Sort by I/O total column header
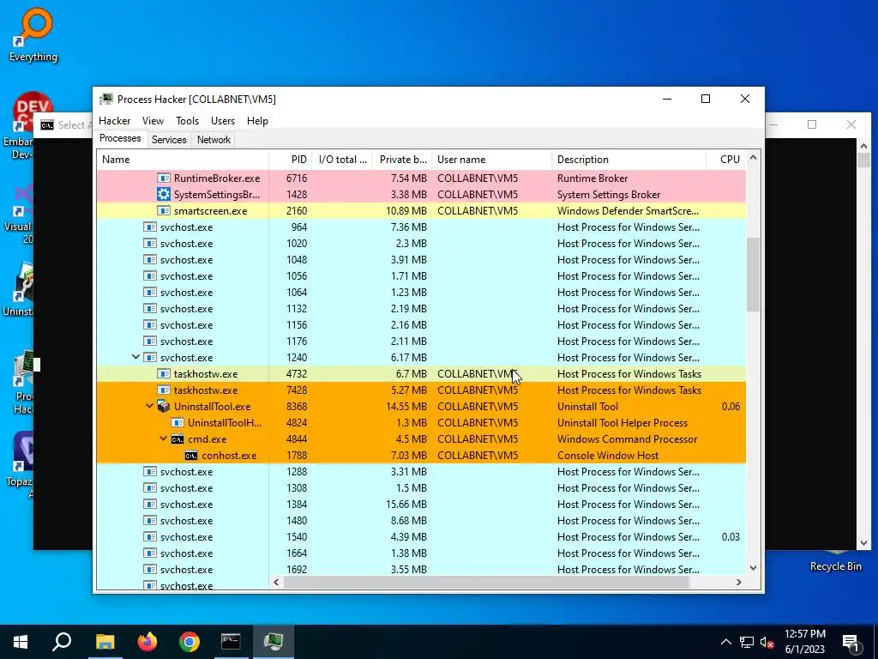Viewport: 878px width, 659px height. pyautogui.click(x=341, y=160)
